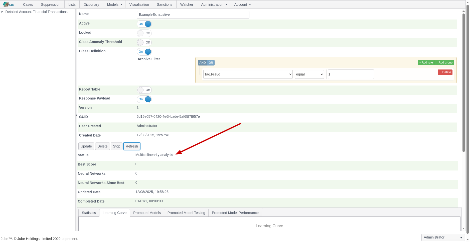Toggle the Class Definition switch
This screenshot has height=242, width=470.
click(144, 52)
